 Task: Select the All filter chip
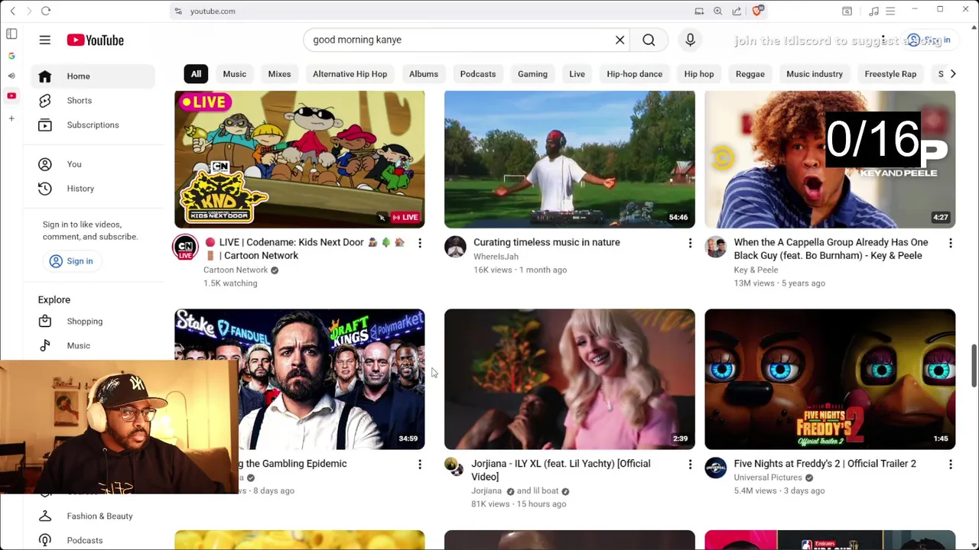point(196,74)
